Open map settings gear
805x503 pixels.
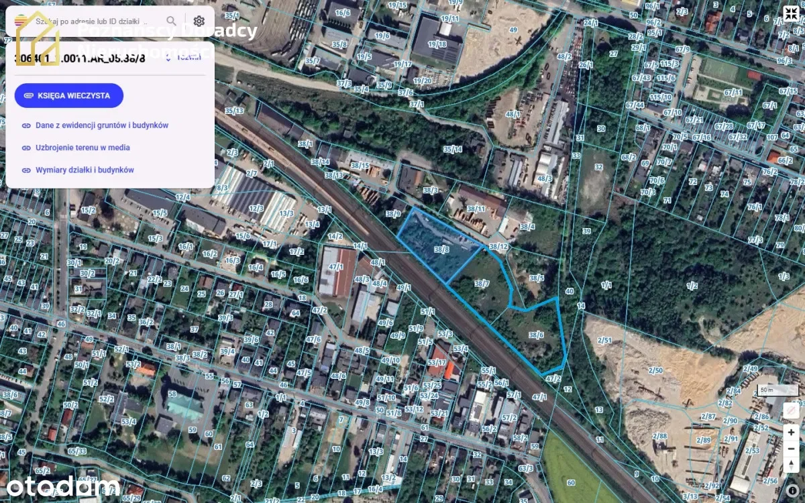(x=199, y=21)
